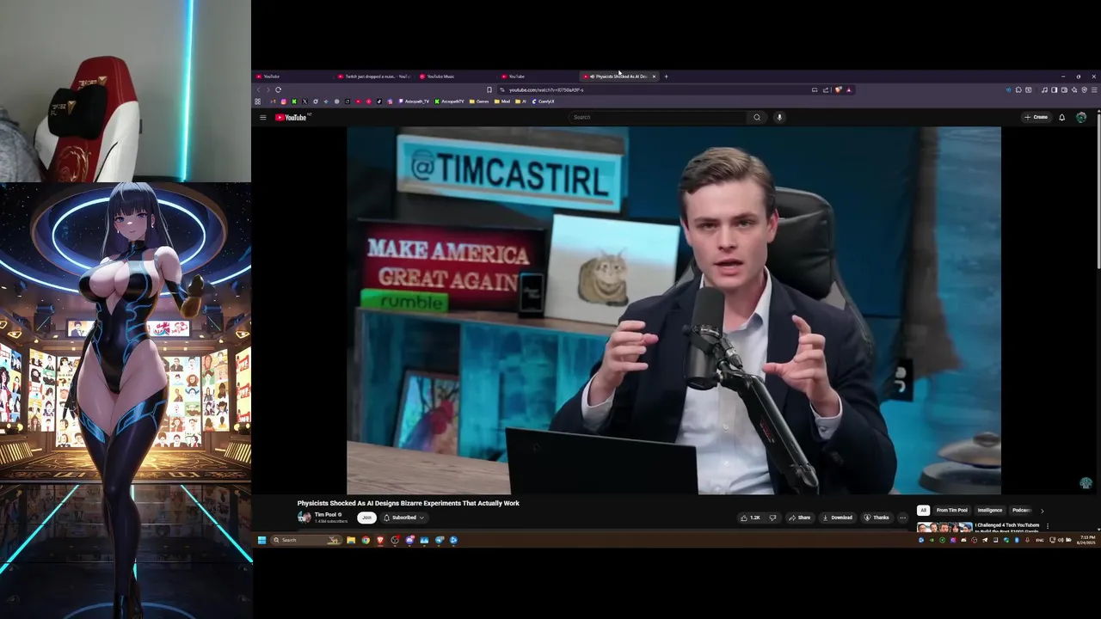Open the AcropathTV Kick bookmark
1101x619 pixels.
(x=450, y=101)
